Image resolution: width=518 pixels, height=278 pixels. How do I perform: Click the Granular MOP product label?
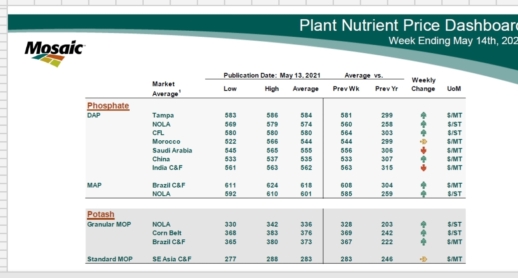tap(109, 225)
